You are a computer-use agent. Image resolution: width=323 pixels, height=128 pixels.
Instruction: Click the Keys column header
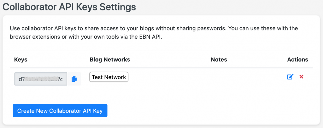21,59
